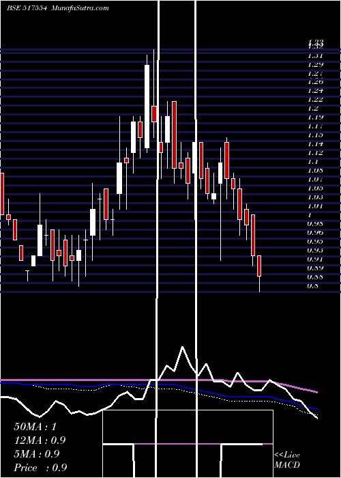The width and height of the screenshot is (341, 478).
Task: Click the 1.07 price axis label
Action: (315, 179)
